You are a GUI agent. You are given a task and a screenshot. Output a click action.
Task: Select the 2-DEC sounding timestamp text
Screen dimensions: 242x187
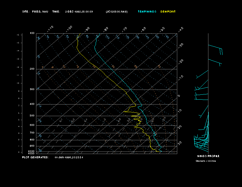pos(79,12)
